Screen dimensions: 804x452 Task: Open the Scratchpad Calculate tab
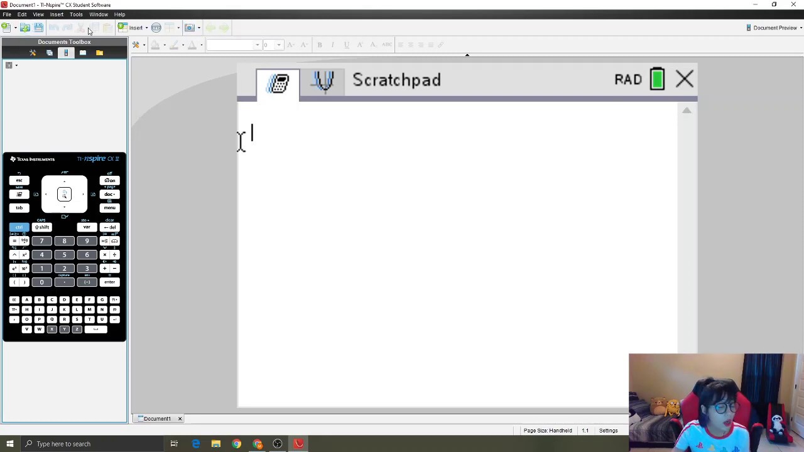(278, 83)
